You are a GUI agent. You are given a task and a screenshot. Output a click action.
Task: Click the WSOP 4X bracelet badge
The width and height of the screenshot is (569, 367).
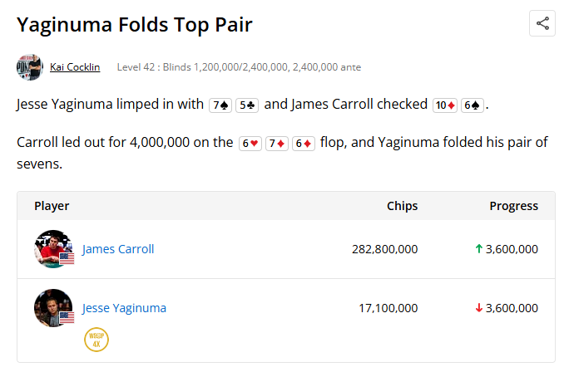coord(96,340)
